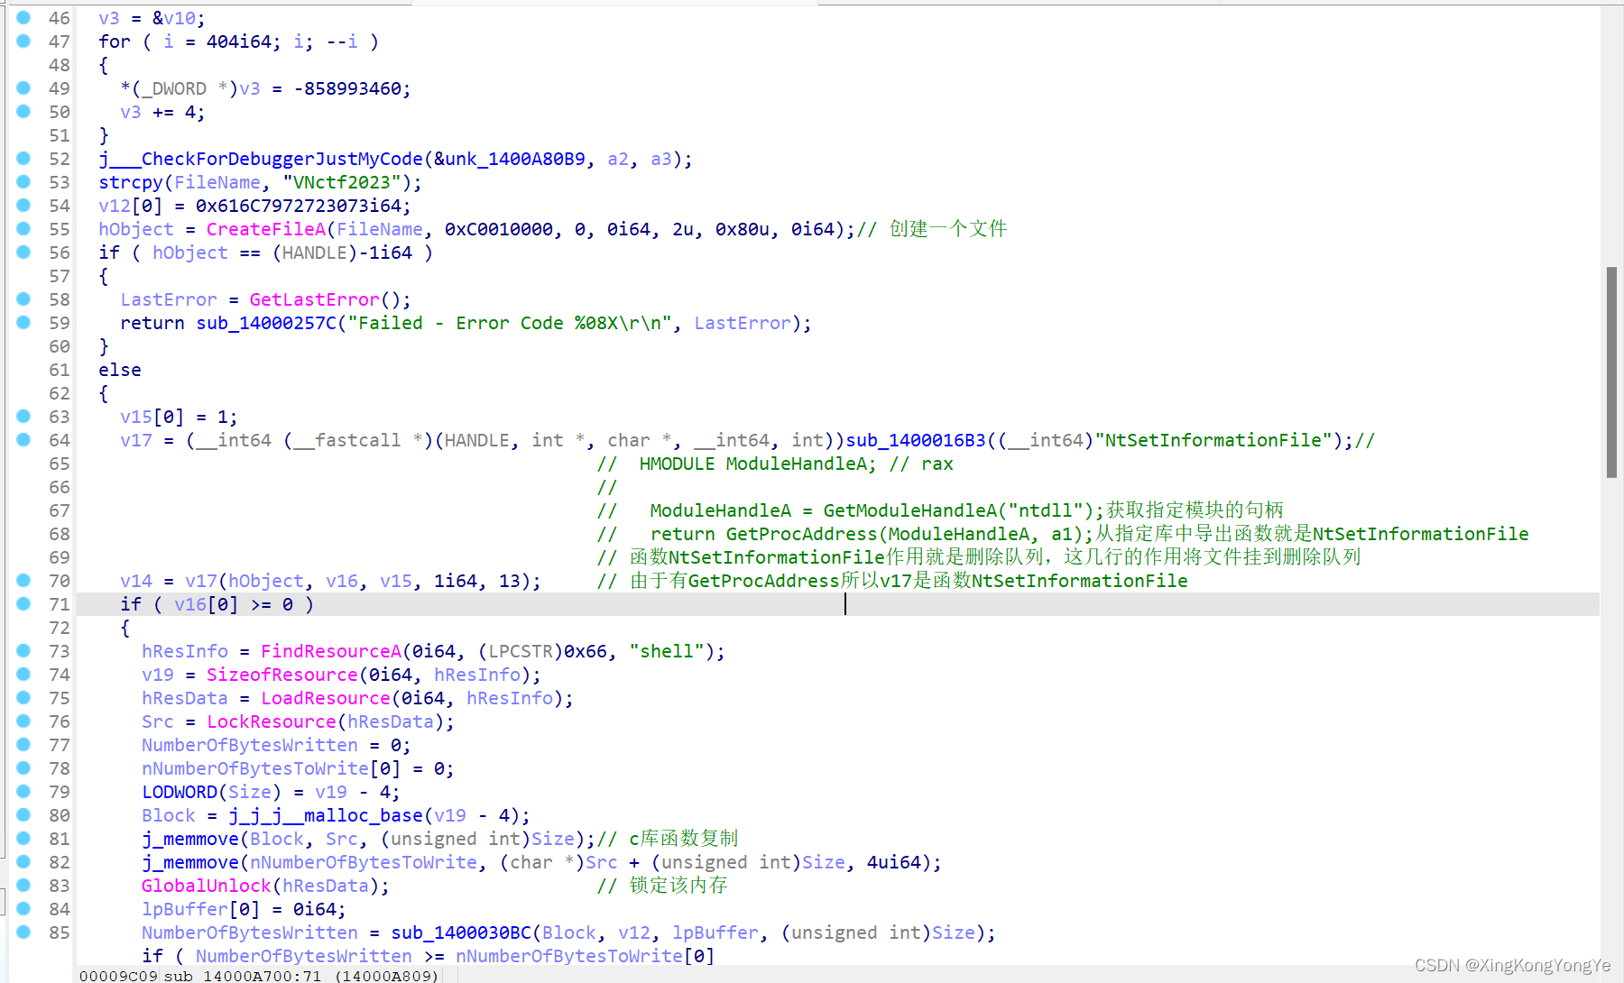Click j_j_j__malloc_base call

[326, 815]
